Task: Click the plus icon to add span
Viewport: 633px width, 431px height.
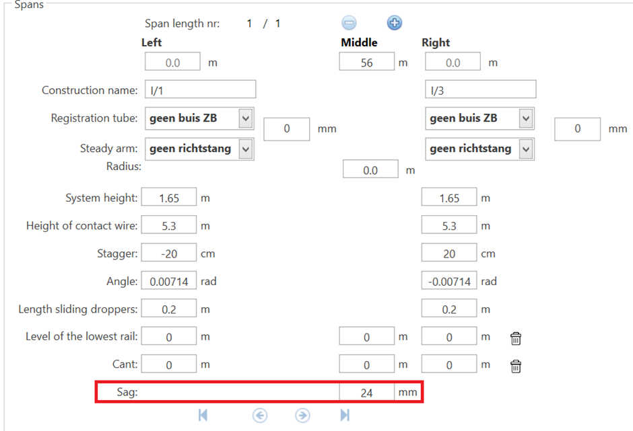Action: pyautogui.click(x=394, y=23)
